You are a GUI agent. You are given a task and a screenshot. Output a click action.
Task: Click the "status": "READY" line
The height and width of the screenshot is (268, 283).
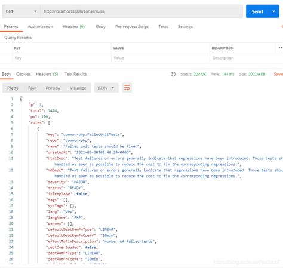[65, 188]
